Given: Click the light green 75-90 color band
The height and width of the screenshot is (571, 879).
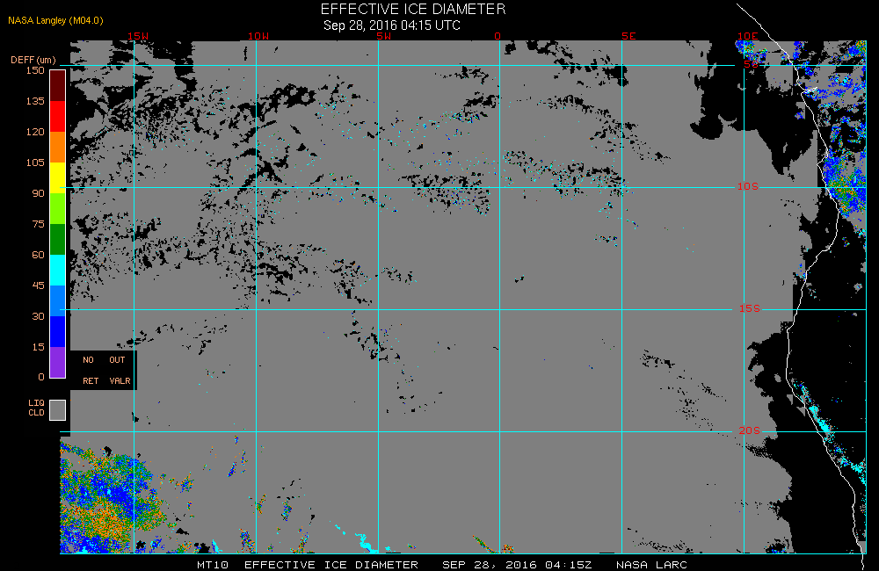Looking at the screenshot, I should point(58,208).
